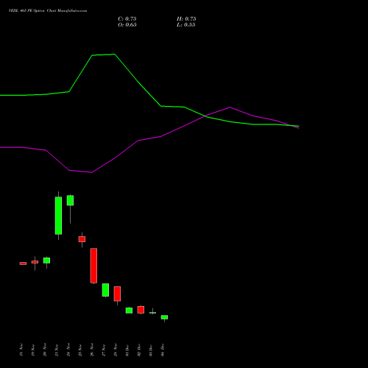Select the 24 Nov date label
The image size is (368, 368).
point(68,350)
